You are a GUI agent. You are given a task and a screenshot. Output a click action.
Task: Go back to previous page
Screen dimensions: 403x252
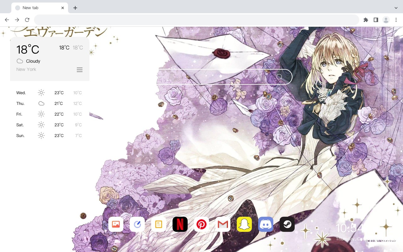pos(7,20)
